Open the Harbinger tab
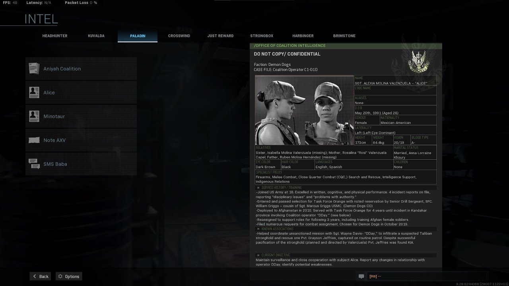The width and height of the screenshot is (509, 286). click(303, 36)
